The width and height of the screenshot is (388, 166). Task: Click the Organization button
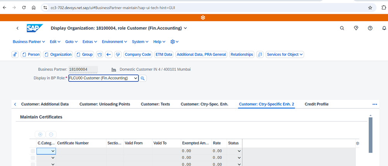click(x=58, y=54)
